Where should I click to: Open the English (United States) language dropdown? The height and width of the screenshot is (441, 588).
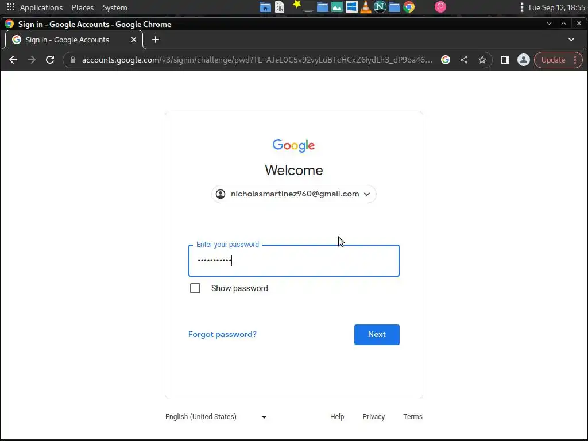pyautogui.click(x=216, y=417)
